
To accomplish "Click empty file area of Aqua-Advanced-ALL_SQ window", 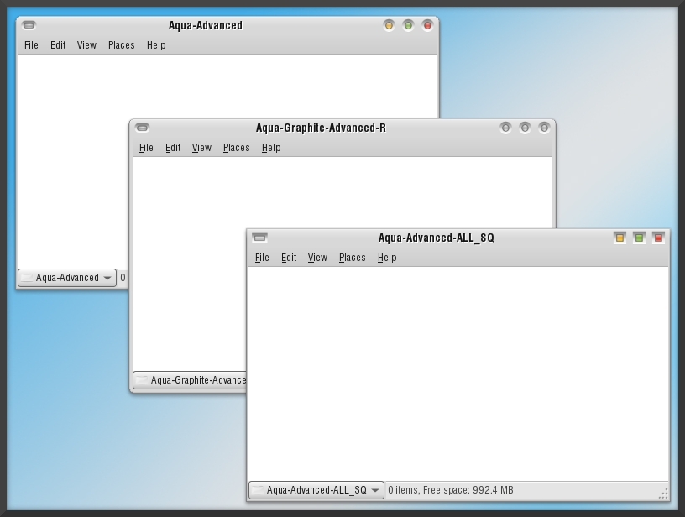I will (x=458, y=373).
